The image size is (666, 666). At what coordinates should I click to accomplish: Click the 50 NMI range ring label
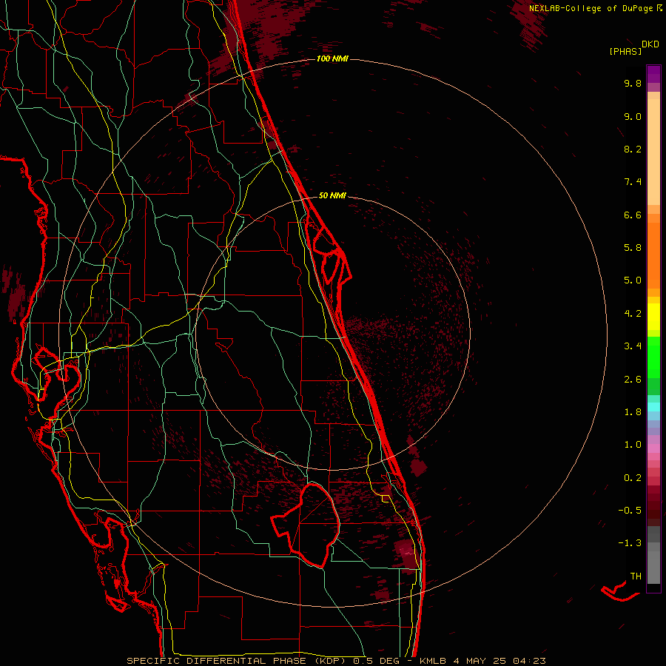(332, 195)
